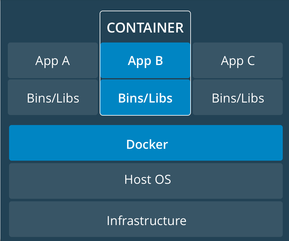Pick the highlighted blue libraries block
This screenshot has width=289, height=241.
point(145,98)
